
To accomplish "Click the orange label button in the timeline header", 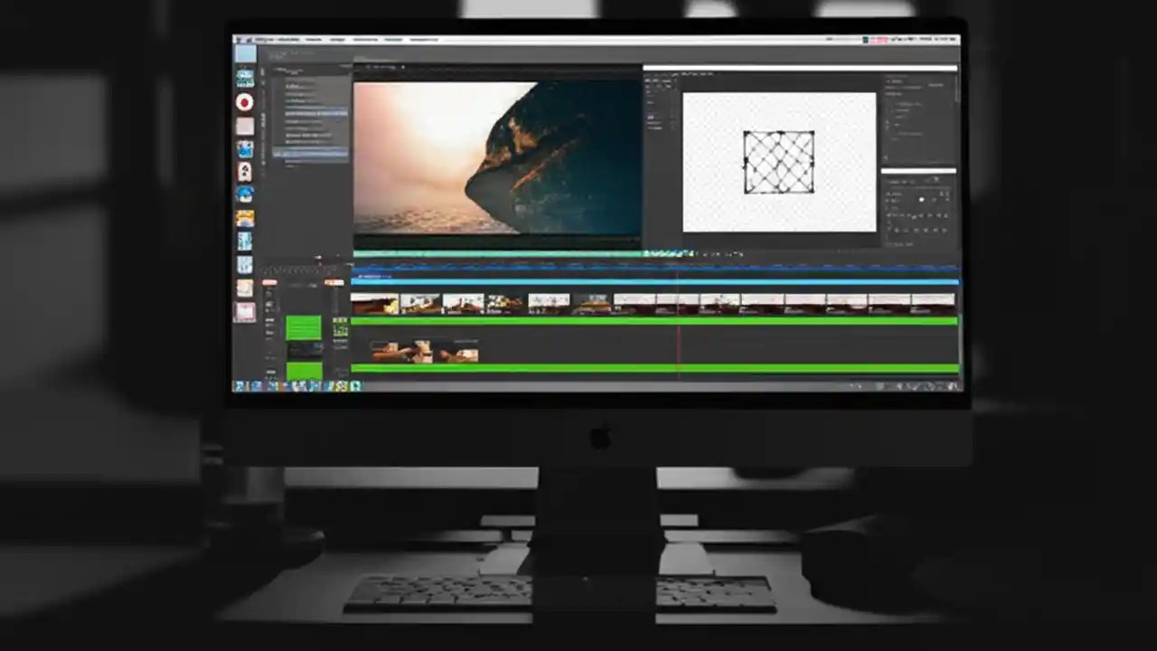I will tap(271, 282).
